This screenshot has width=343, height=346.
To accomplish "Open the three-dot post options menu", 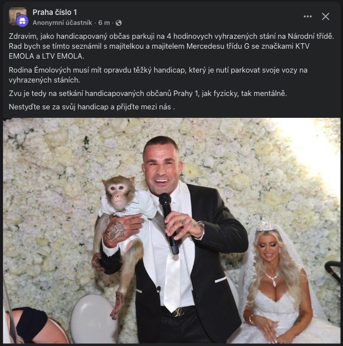I will [x=308, y=16].
